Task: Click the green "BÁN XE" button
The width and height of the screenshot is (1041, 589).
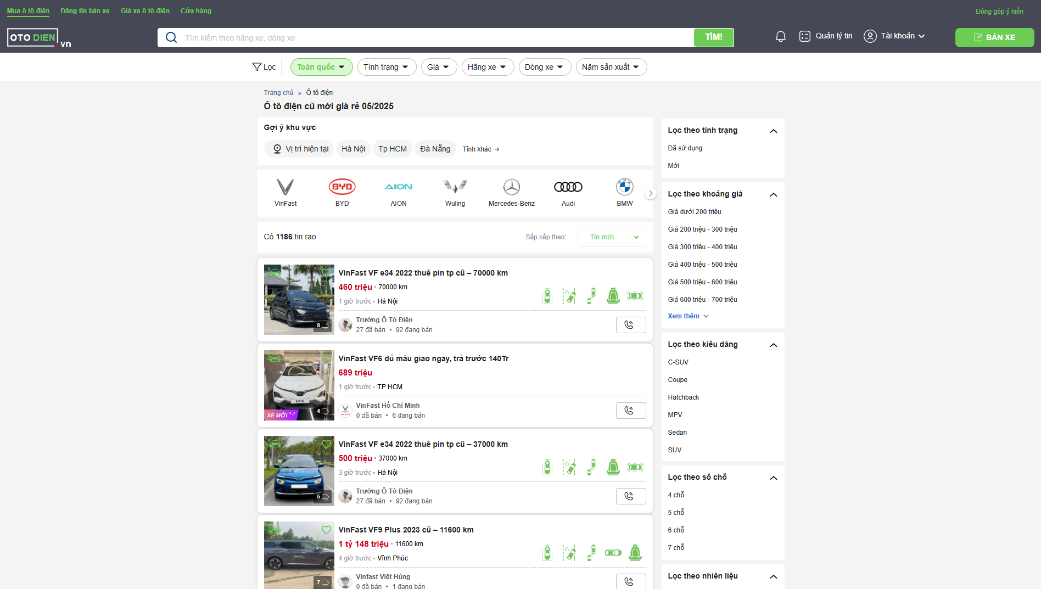Action: point(994,37)
